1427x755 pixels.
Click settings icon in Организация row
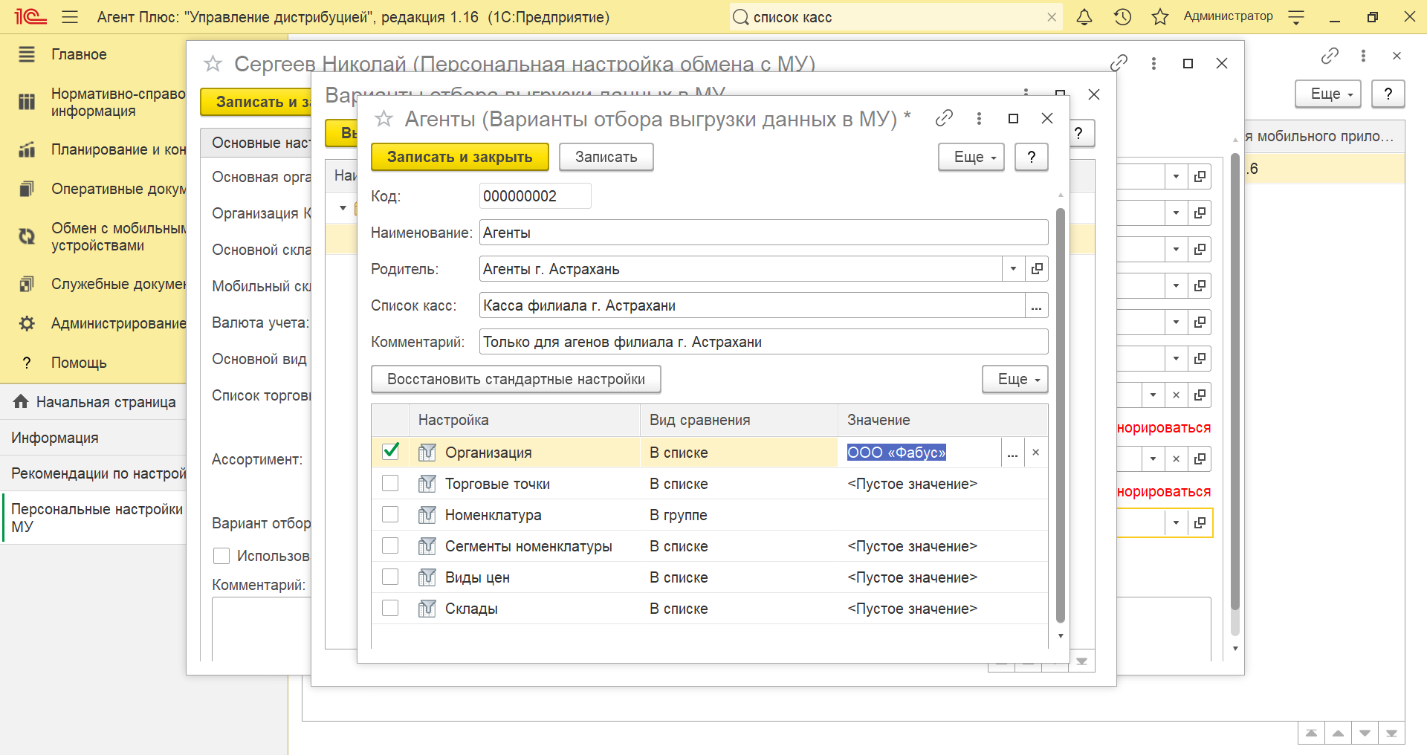pos(427,453)
